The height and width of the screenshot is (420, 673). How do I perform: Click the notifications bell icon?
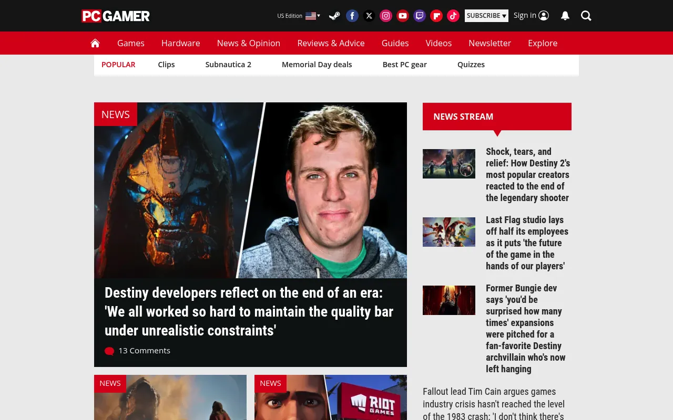tap(565, 16)
